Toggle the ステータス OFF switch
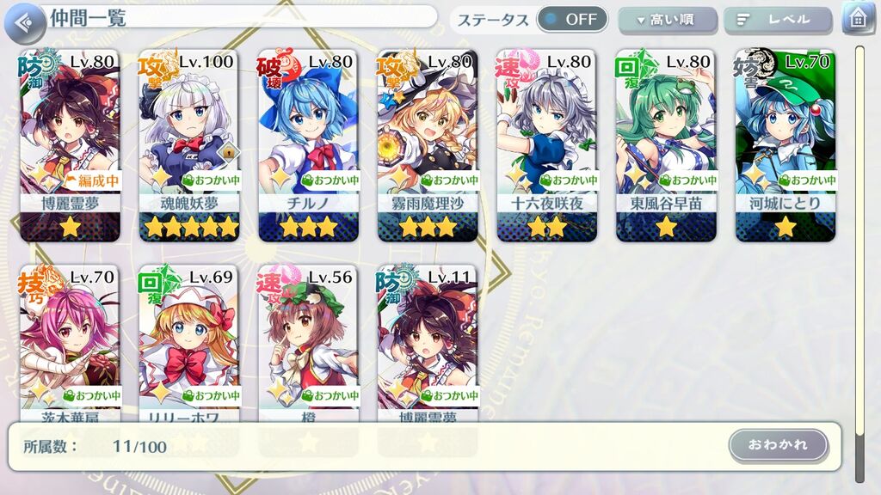 click(572, 20)
